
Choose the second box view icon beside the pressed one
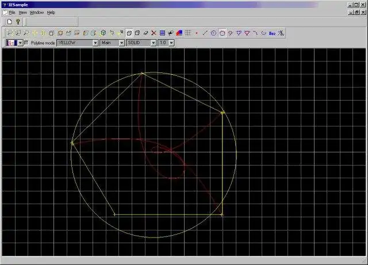click(x=137, y=33)
